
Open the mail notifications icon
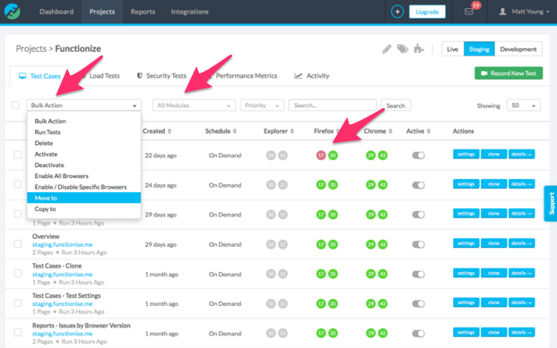click(x=469, y=12)
